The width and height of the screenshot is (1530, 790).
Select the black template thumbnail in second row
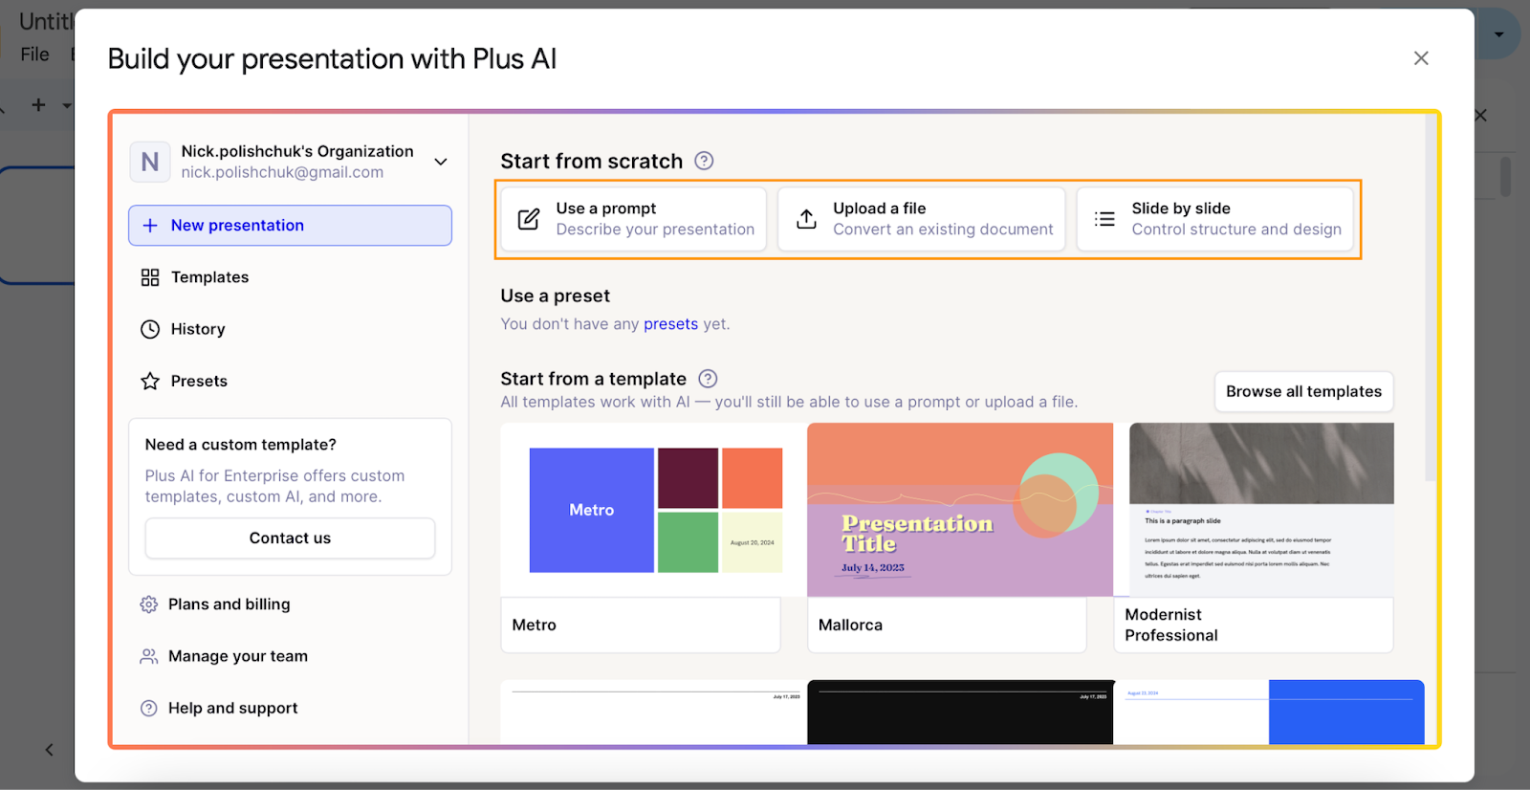click(x=960, y=712)
